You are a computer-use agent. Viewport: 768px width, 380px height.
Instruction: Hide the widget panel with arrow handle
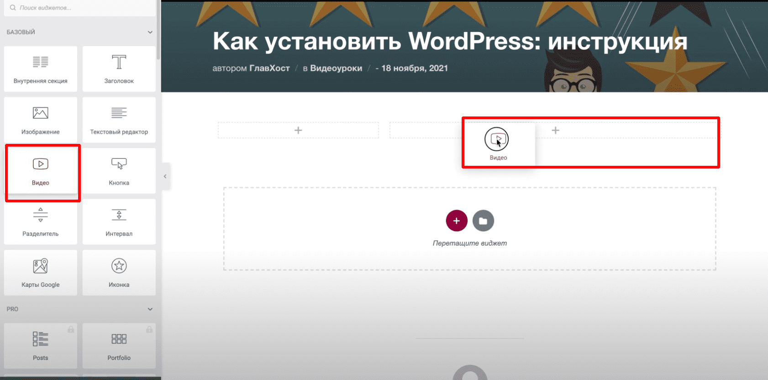(165, 176)
